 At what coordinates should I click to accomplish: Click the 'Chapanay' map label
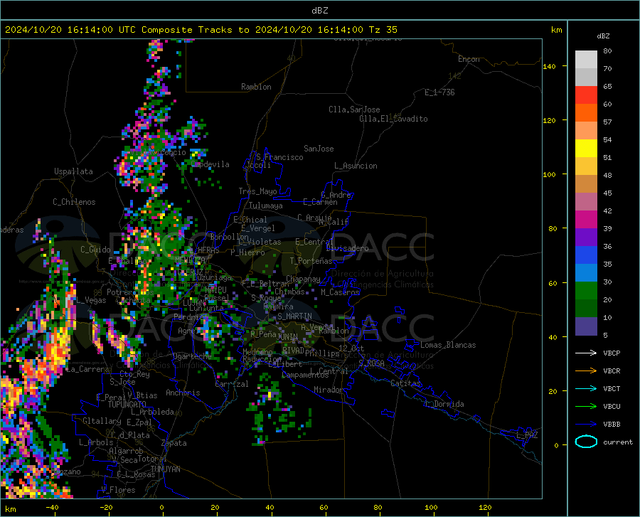[x=303, y=279]
